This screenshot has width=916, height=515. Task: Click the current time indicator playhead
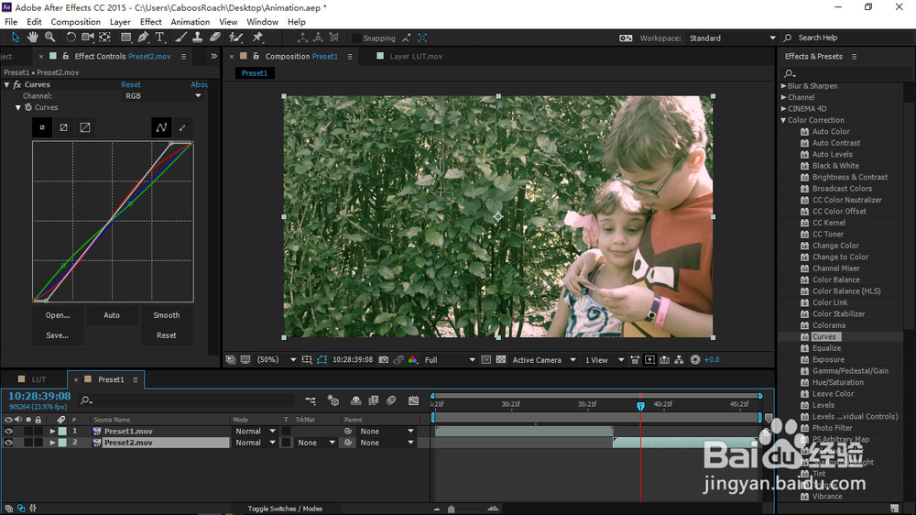coord(640,406)
